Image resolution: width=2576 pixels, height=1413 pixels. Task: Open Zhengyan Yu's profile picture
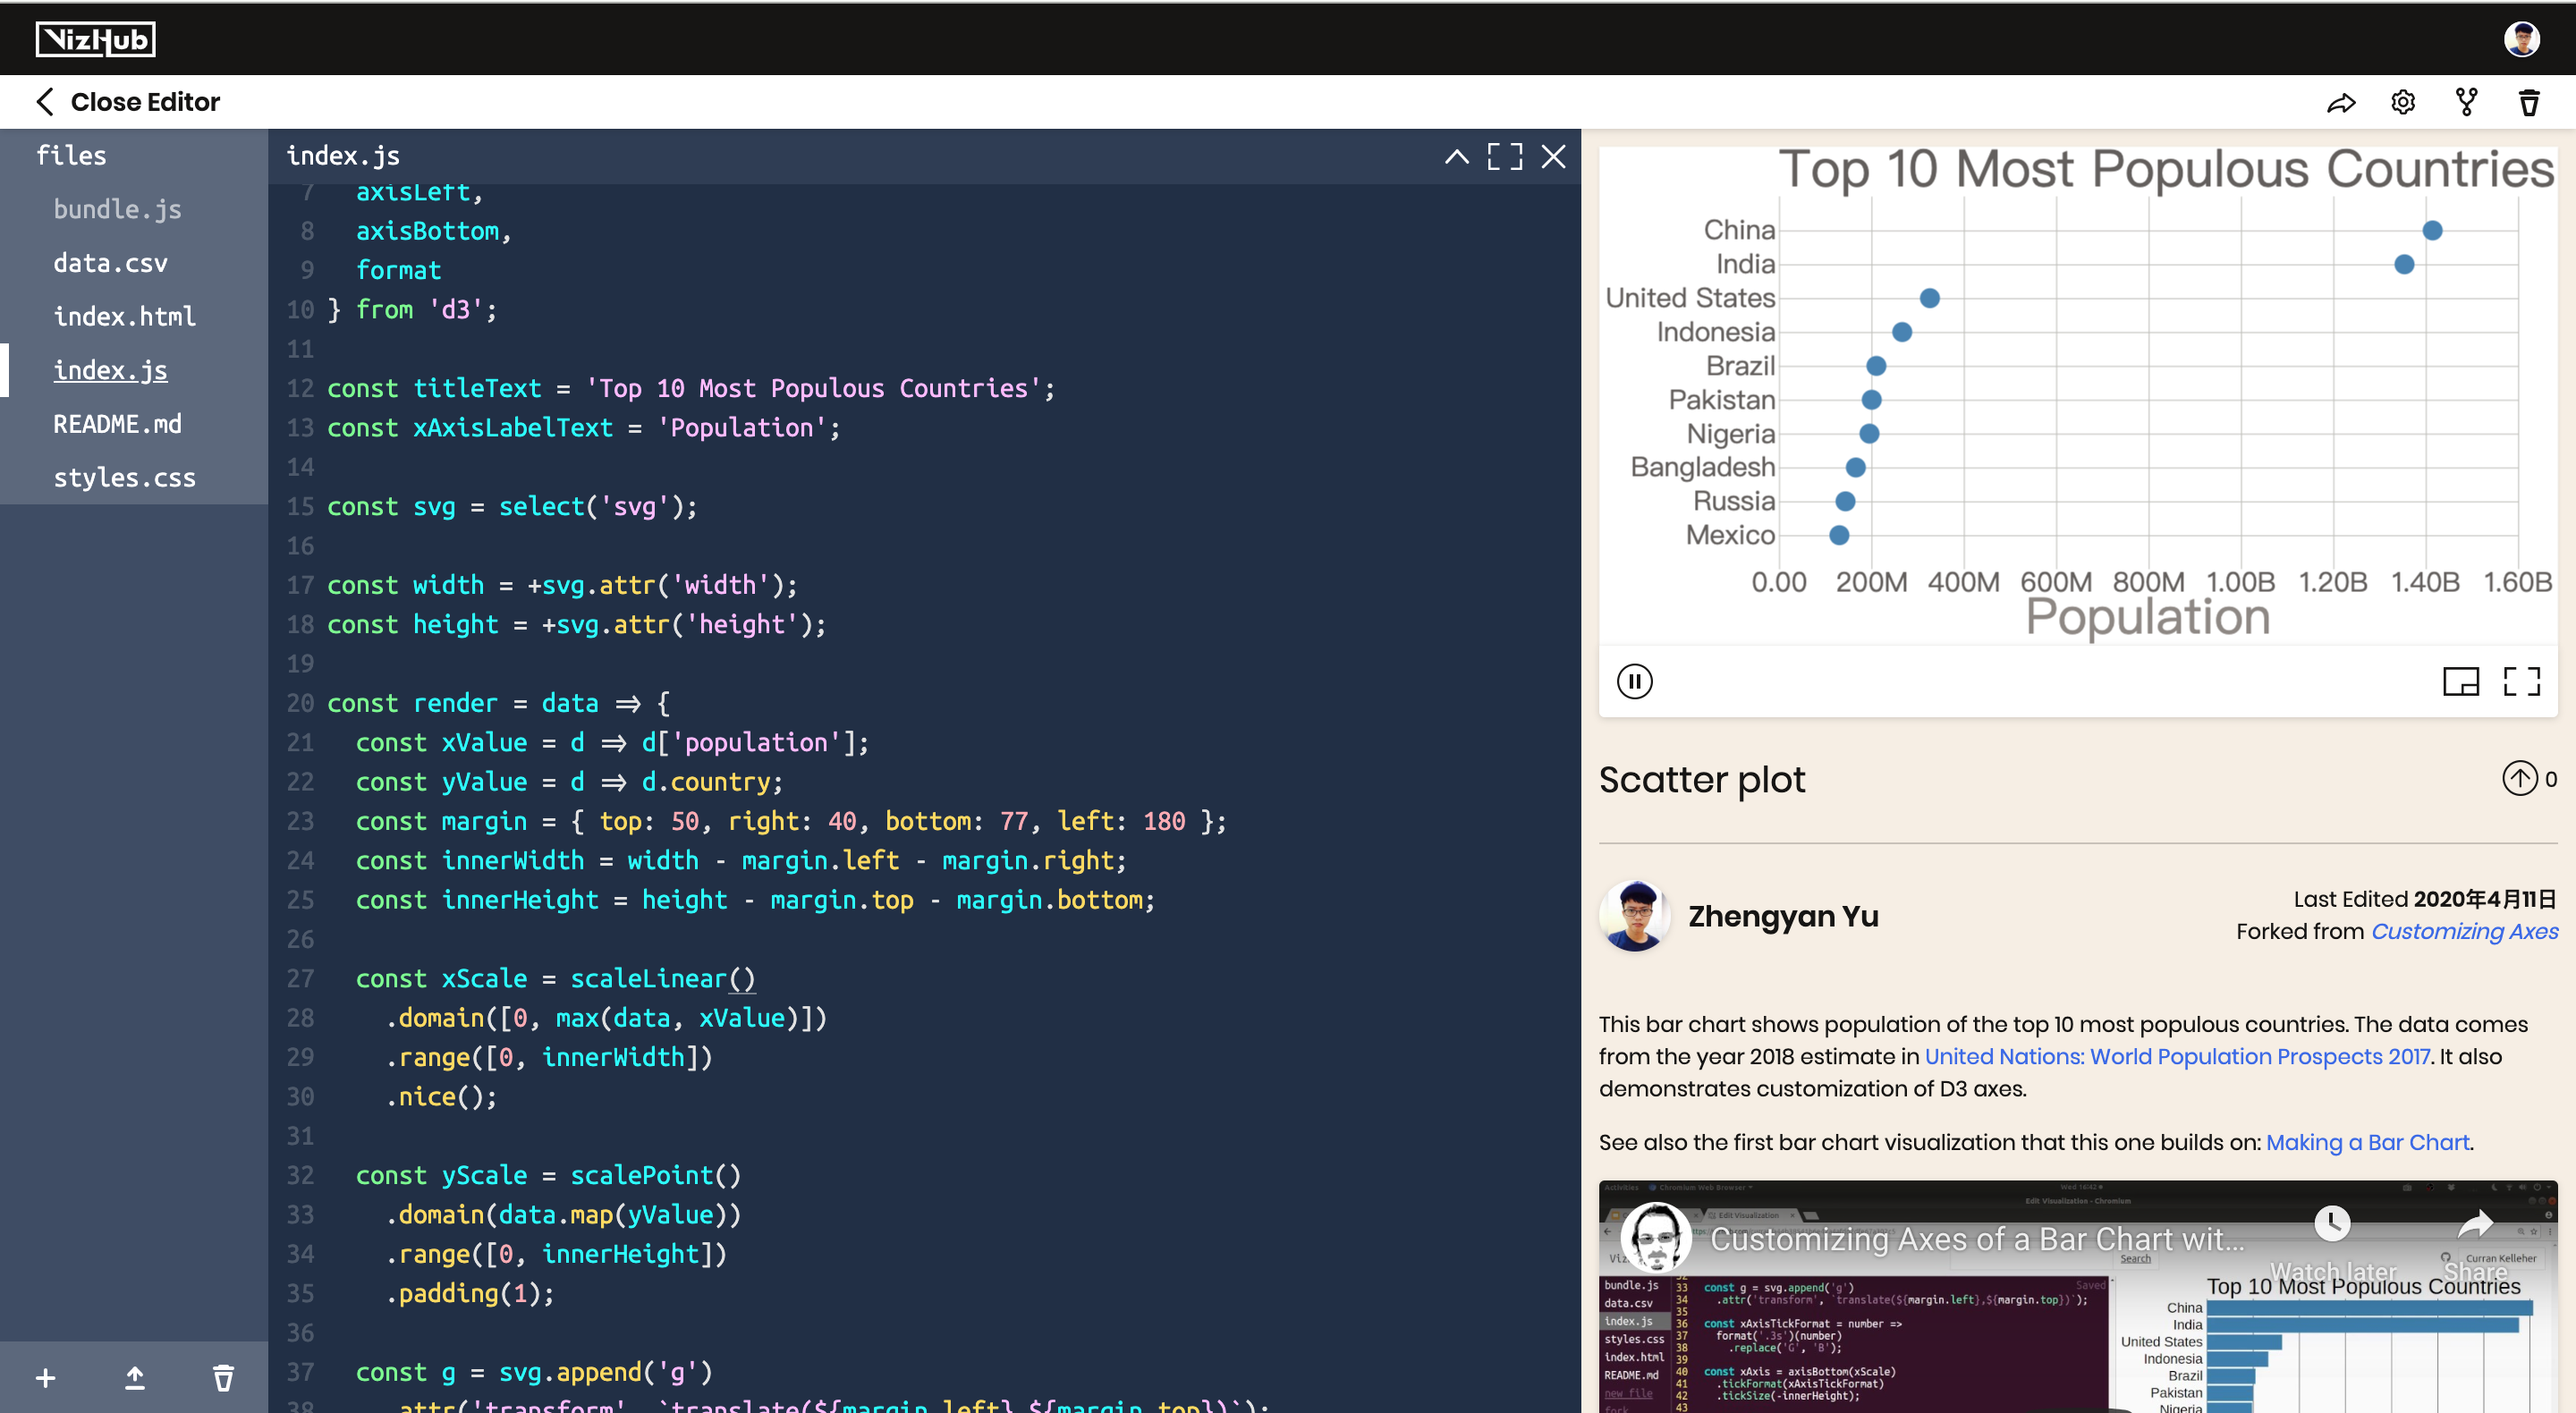point(1635,916)
